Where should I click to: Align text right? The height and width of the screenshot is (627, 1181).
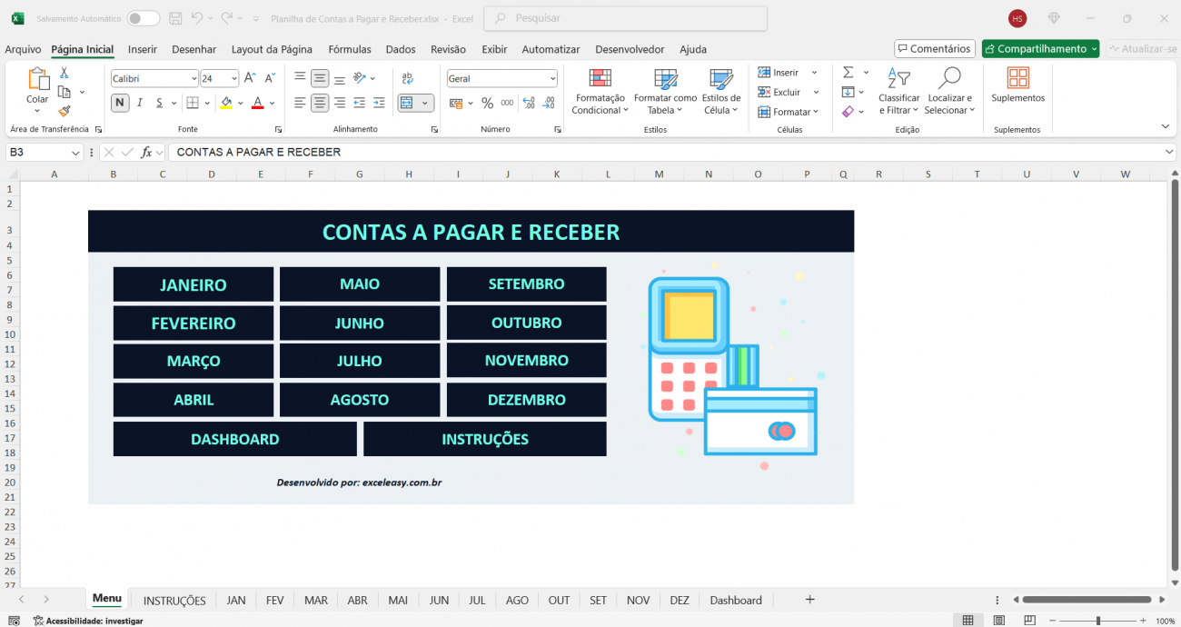340,103
